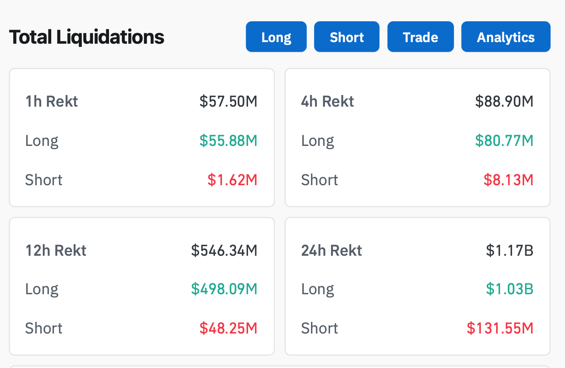Click the 12h short value $48.25M

(x=228, y=328)
